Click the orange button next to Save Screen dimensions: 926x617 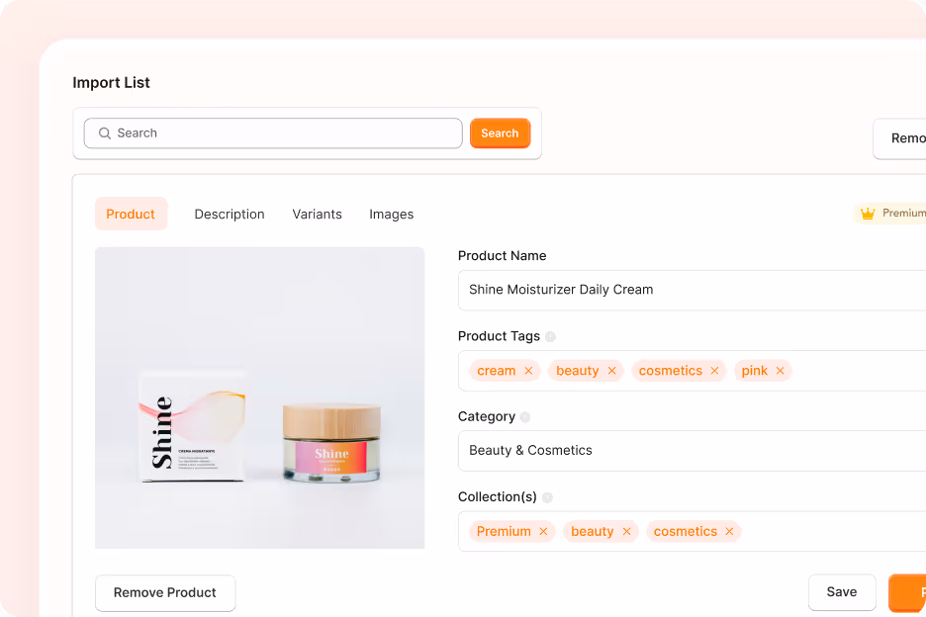click(x=907, y=593)
